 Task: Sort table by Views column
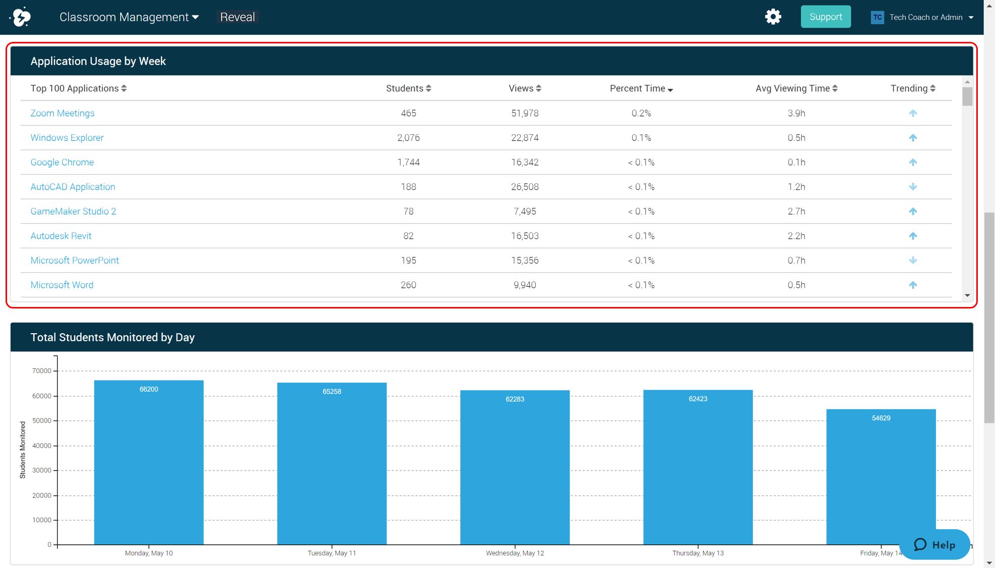point(525,88)
